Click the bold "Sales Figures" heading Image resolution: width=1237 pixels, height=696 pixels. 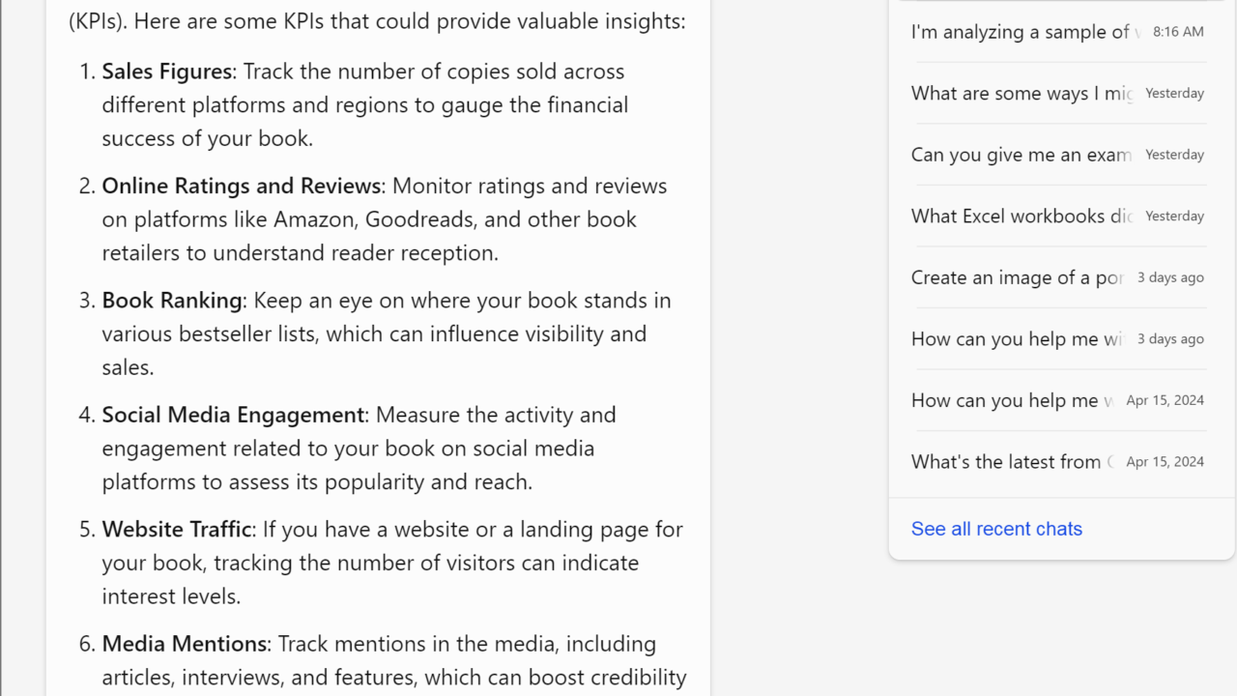166,72
